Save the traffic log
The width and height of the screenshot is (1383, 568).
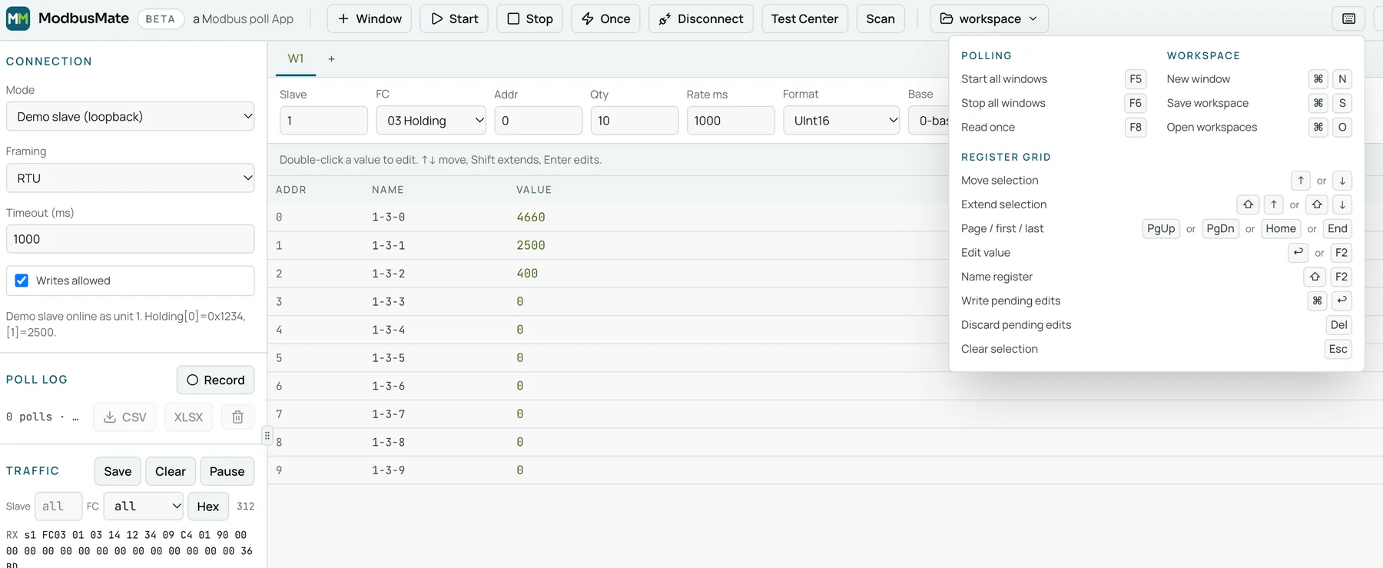(118, 471)
